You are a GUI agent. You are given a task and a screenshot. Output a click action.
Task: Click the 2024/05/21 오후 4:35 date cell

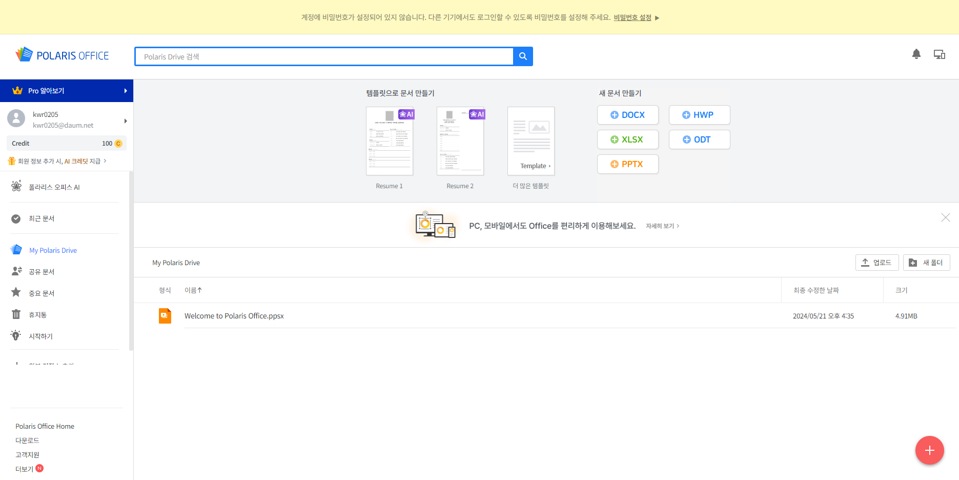point(823,316)
